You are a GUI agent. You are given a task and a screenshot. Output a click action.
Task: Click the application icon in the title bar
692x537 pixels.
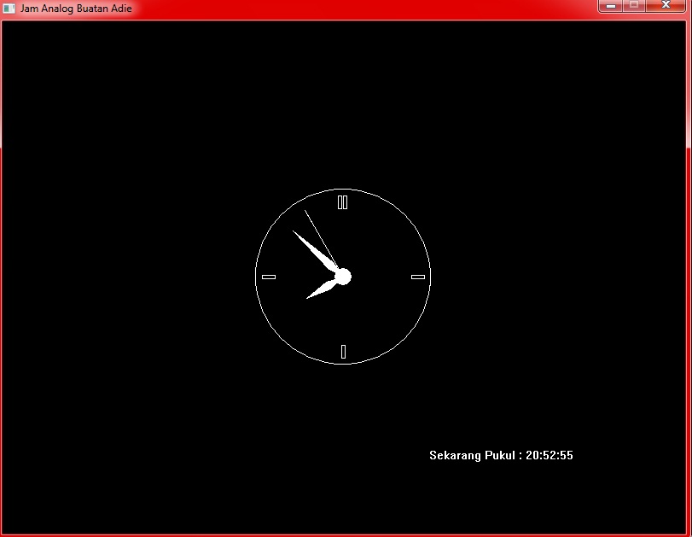point(10,9)
